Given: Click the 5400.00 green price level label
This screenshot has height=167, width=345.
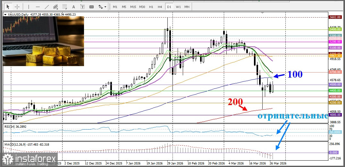Looking at the screenshot, I should coord(335,29).
